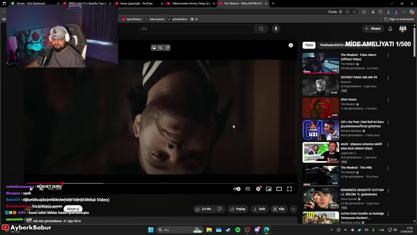Open options for wtcN evlenme teklifi video
Image resolution: width=417 pixels, height=235 pixels.
point(388,145)
